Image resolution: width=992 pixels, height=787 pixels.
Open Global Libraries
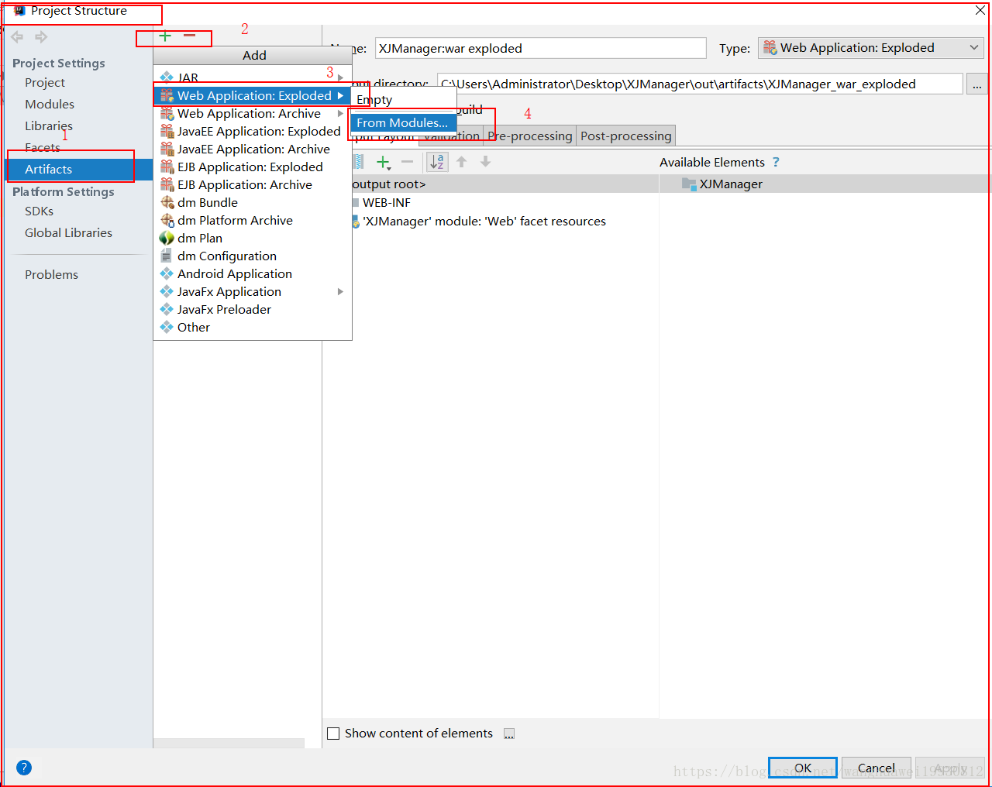point(68,232)
